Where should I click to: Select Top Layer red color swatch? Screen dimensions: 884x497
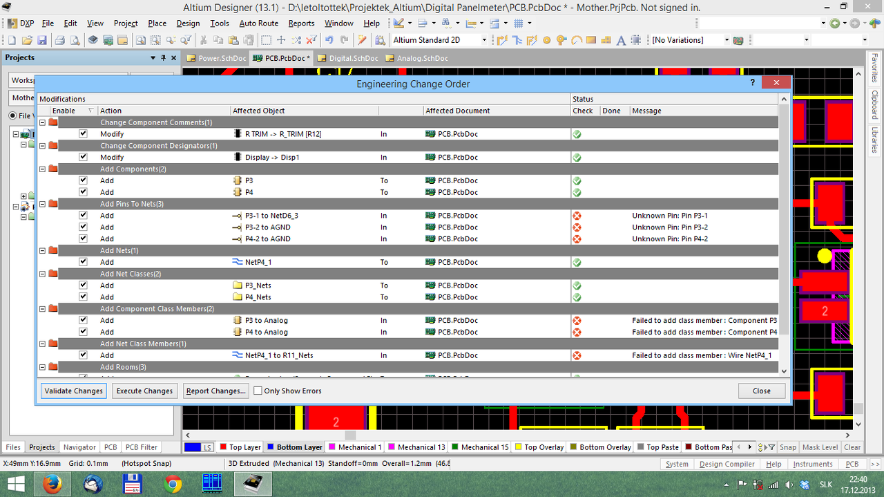[222, 447]
